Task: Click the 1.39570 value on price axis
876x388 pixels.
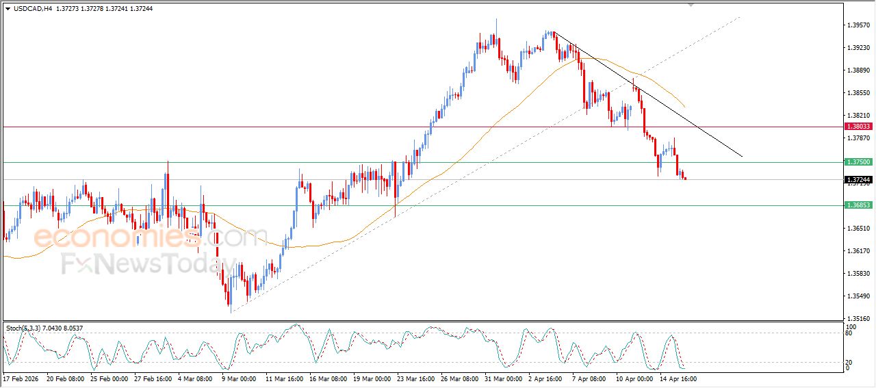Action: pos(858,25)
